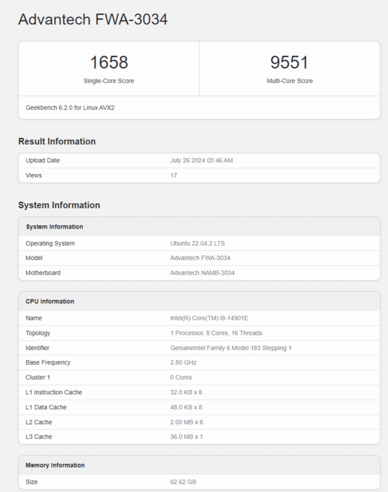The image size is (388, 492).
Task: Click the Motherboard label
Action: [x=43, y=273]
